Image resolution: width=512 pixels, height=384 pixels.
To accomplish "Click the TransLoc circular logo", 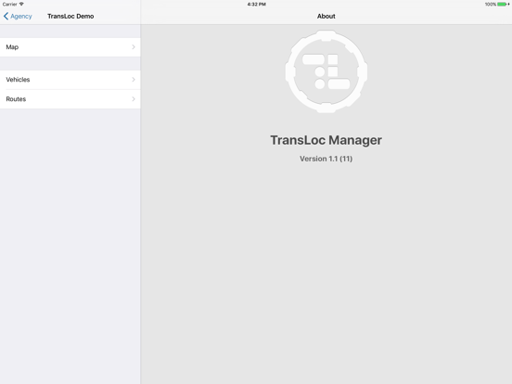I will [x=326, y=71].
